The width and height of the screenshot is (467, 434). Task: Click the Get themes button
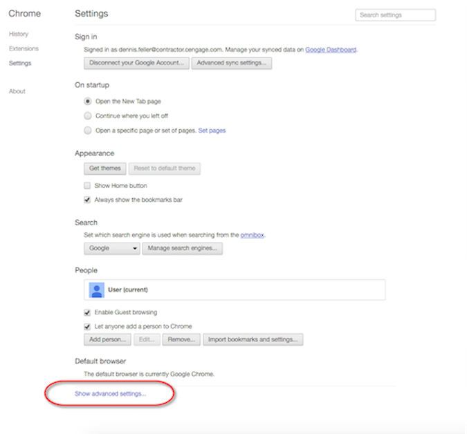105,168
